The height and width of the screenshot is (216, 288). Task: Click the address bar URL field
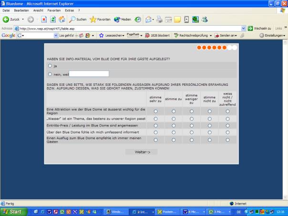[x=130, y=29]
